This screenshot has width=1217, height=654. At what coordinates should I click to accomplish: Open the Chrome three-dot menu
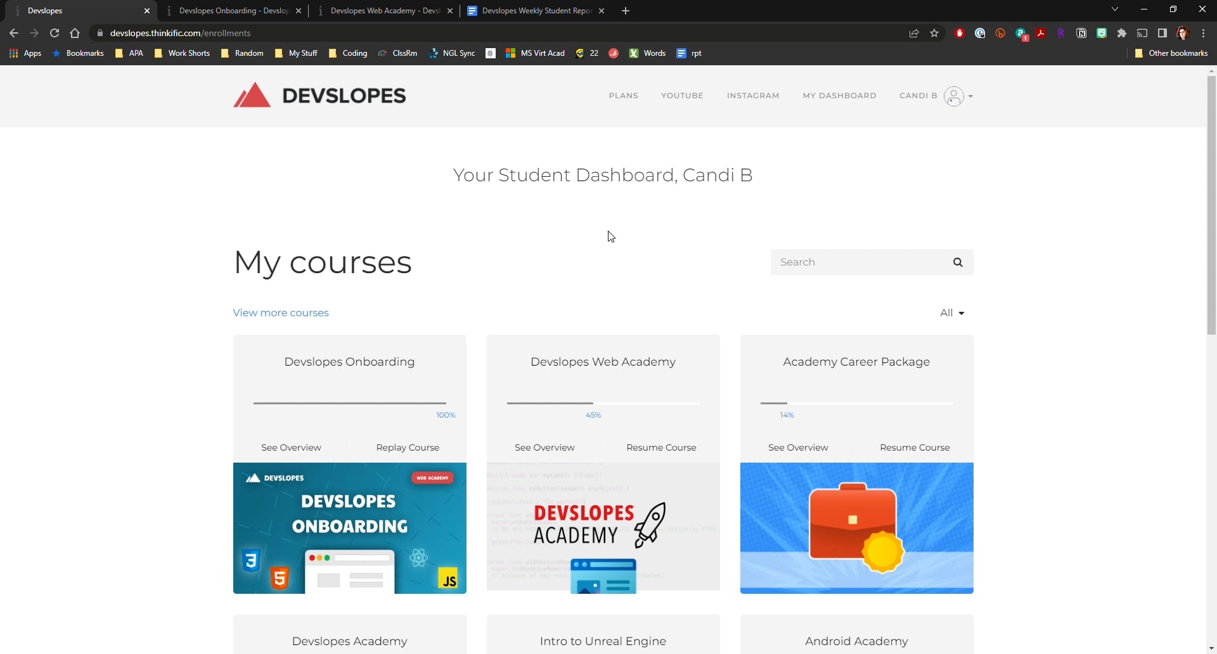[1203, 33]
